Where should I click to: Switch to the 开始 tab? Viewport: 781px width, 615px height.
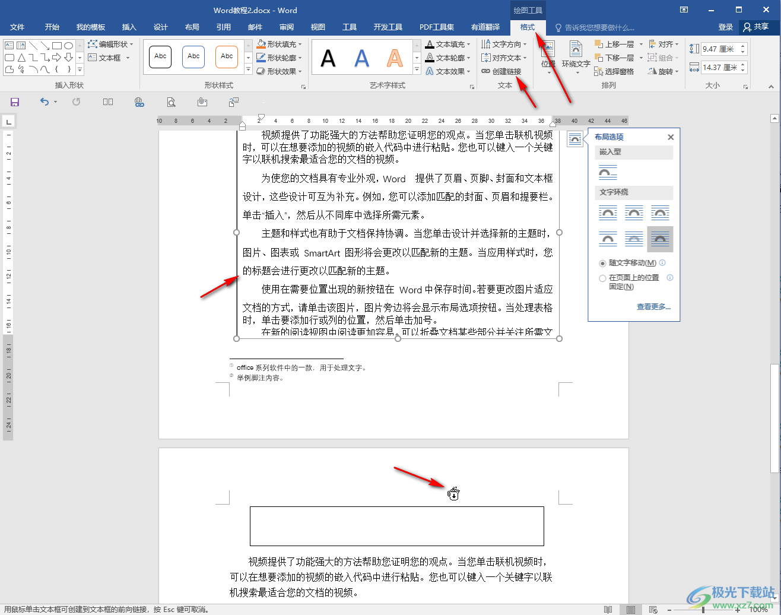click(x=52, y=27)
